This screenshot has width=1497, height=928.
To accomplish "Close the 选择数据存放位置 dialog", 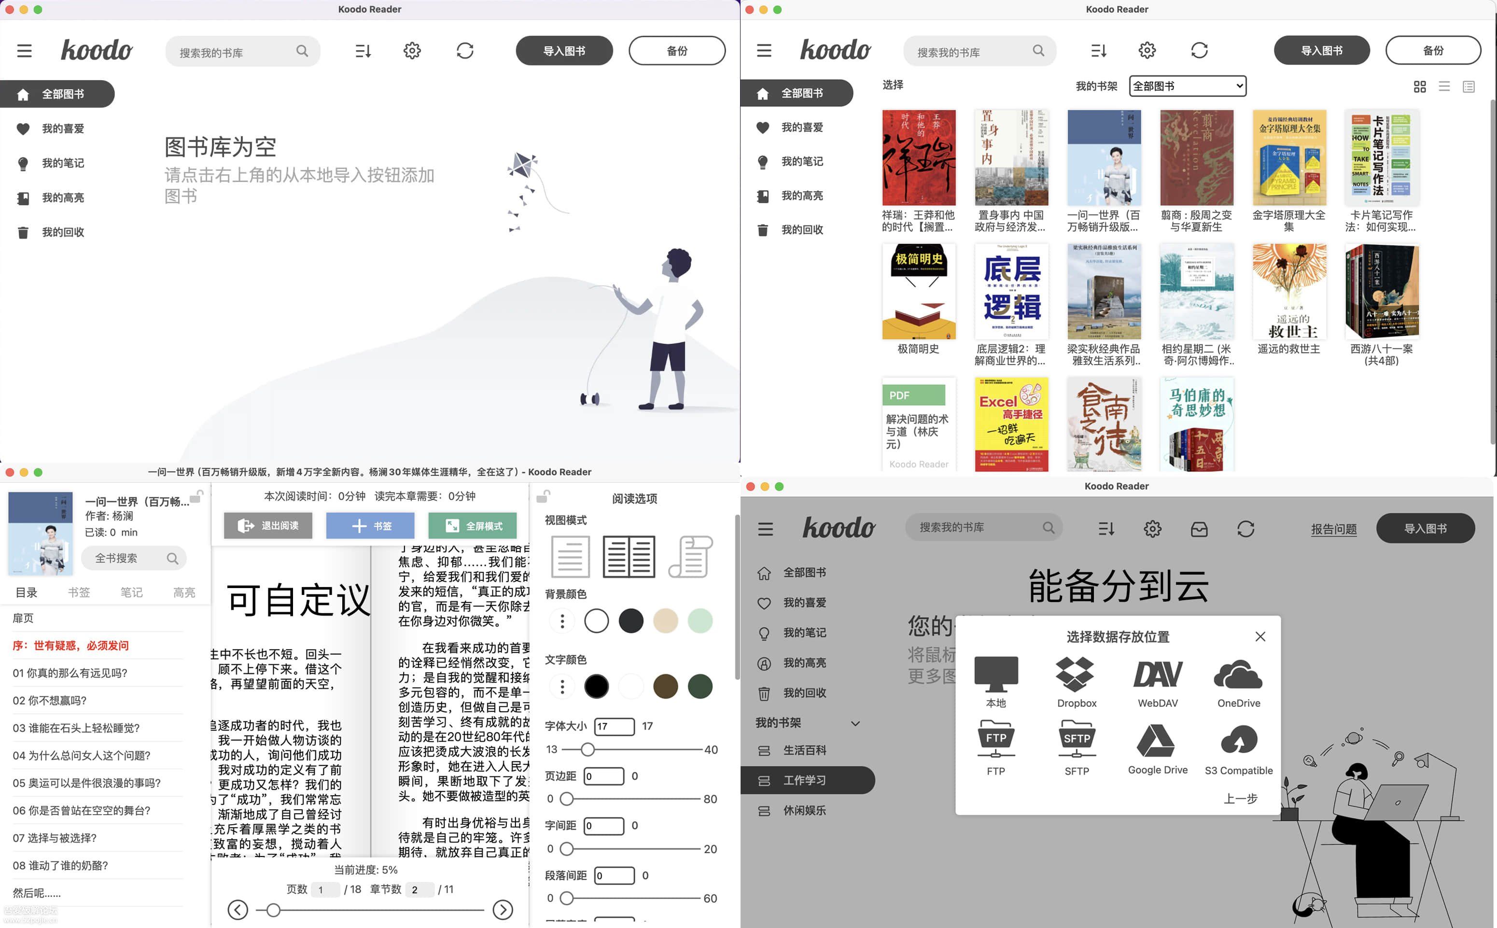I will pos(1260,636).
